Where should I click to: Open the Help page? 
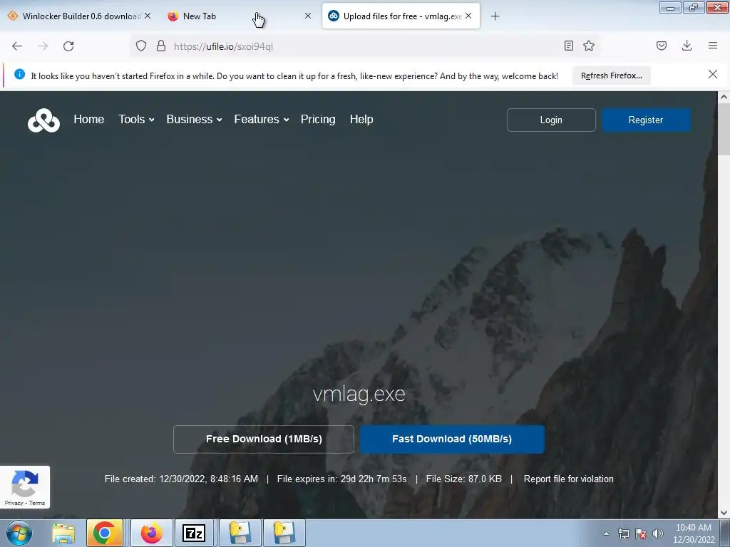tap(361, 120)
